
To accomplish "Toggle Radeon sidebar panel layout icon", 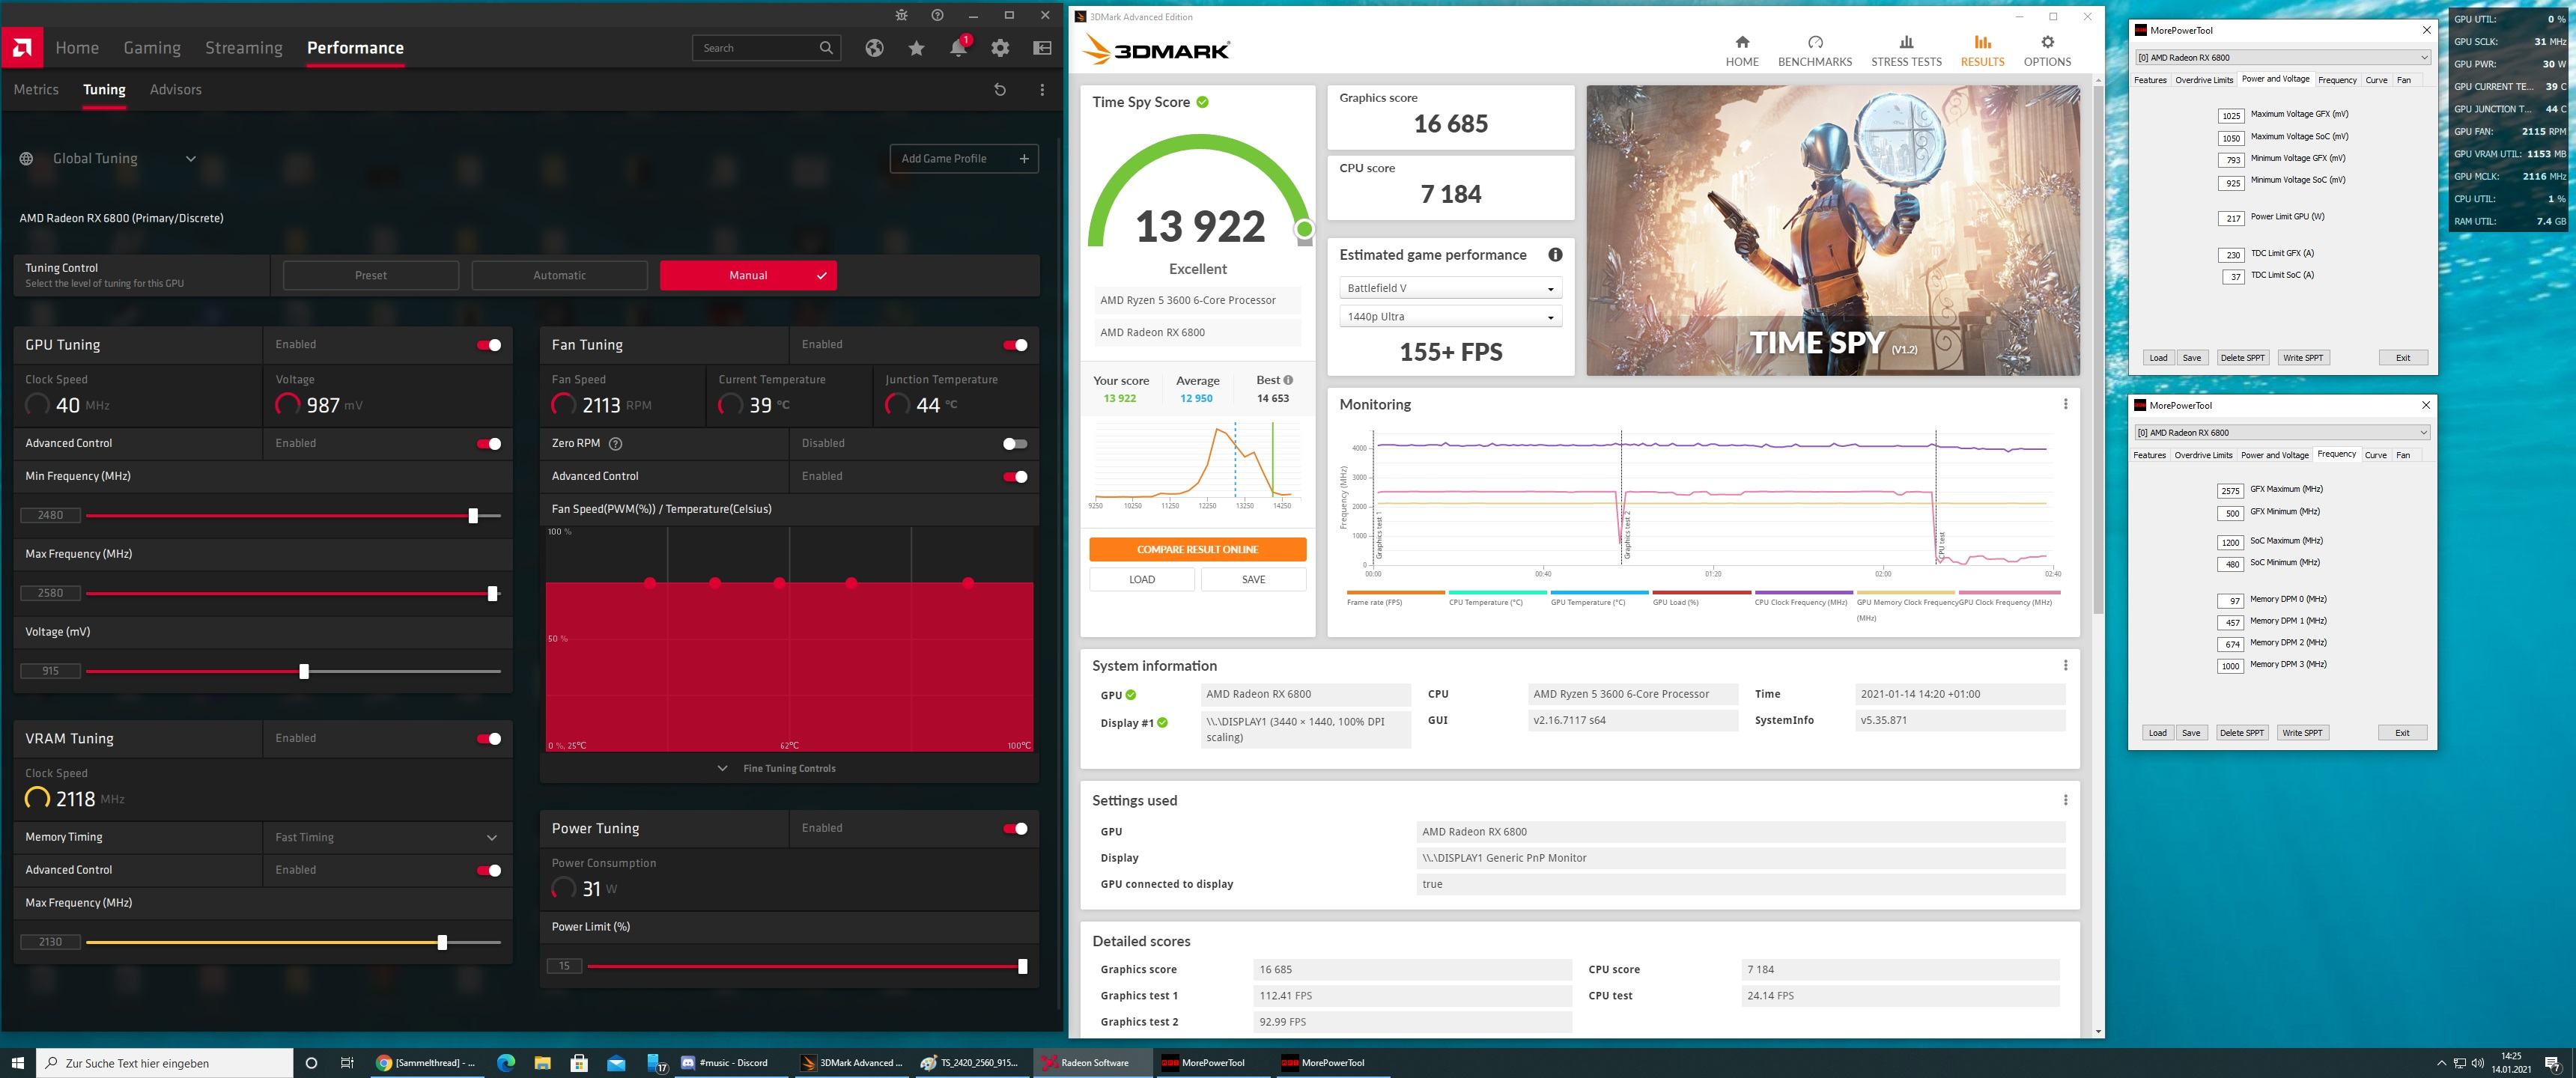I will pos(1042,48).
